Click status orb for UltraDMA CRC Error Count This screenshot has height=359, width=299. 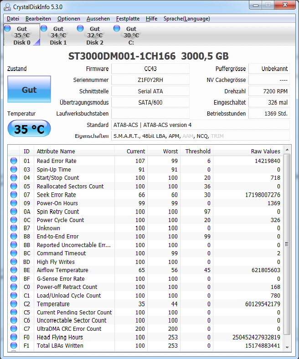[x=14, y=329]
